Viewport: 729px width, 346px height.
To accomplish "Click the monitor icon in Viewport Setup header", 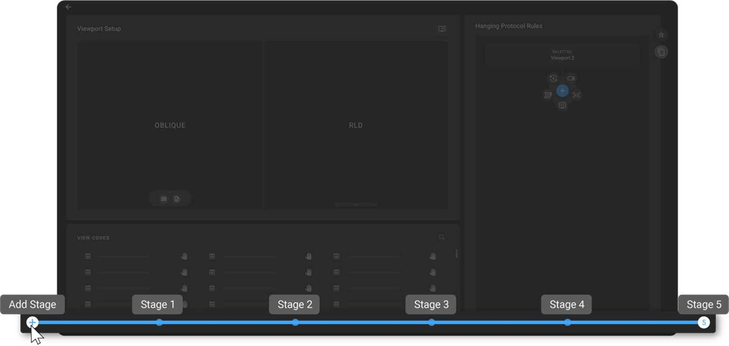I will pos(442,29).
